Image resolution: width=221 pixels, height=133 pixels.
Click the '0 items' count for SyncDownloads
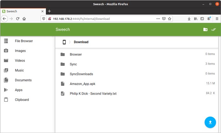[x=210, y=74]
